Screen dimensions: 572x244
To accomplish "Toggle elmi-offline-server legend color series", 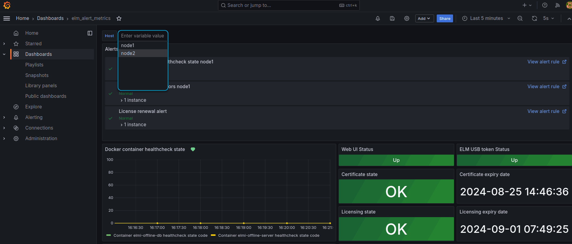I will [x=213, y=235].
